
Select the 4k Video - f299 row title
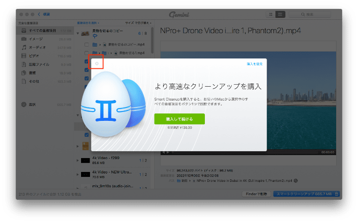point(106,158)
